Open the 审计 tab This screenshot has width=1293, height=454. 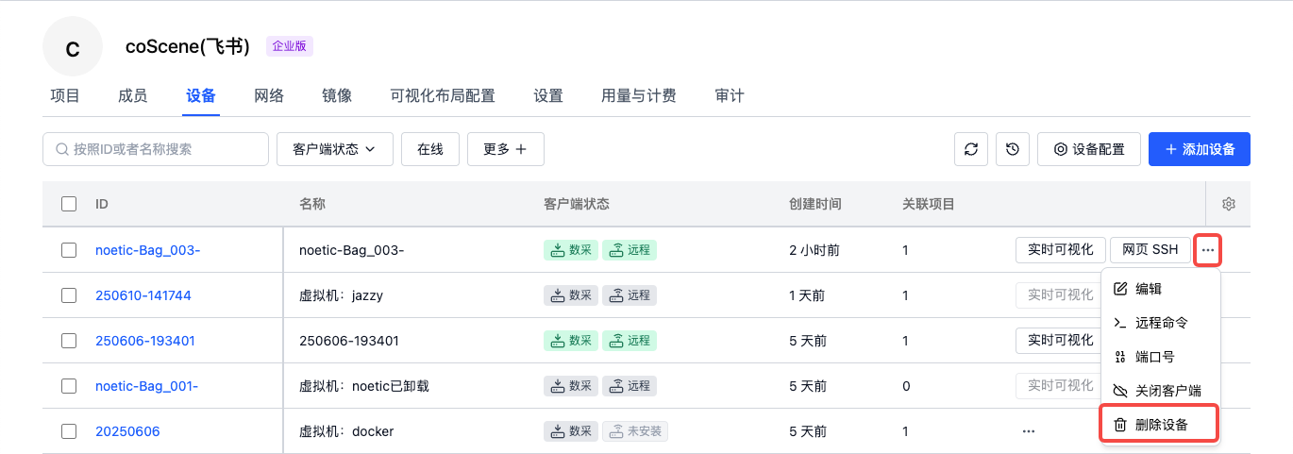(x=730, y=95)
